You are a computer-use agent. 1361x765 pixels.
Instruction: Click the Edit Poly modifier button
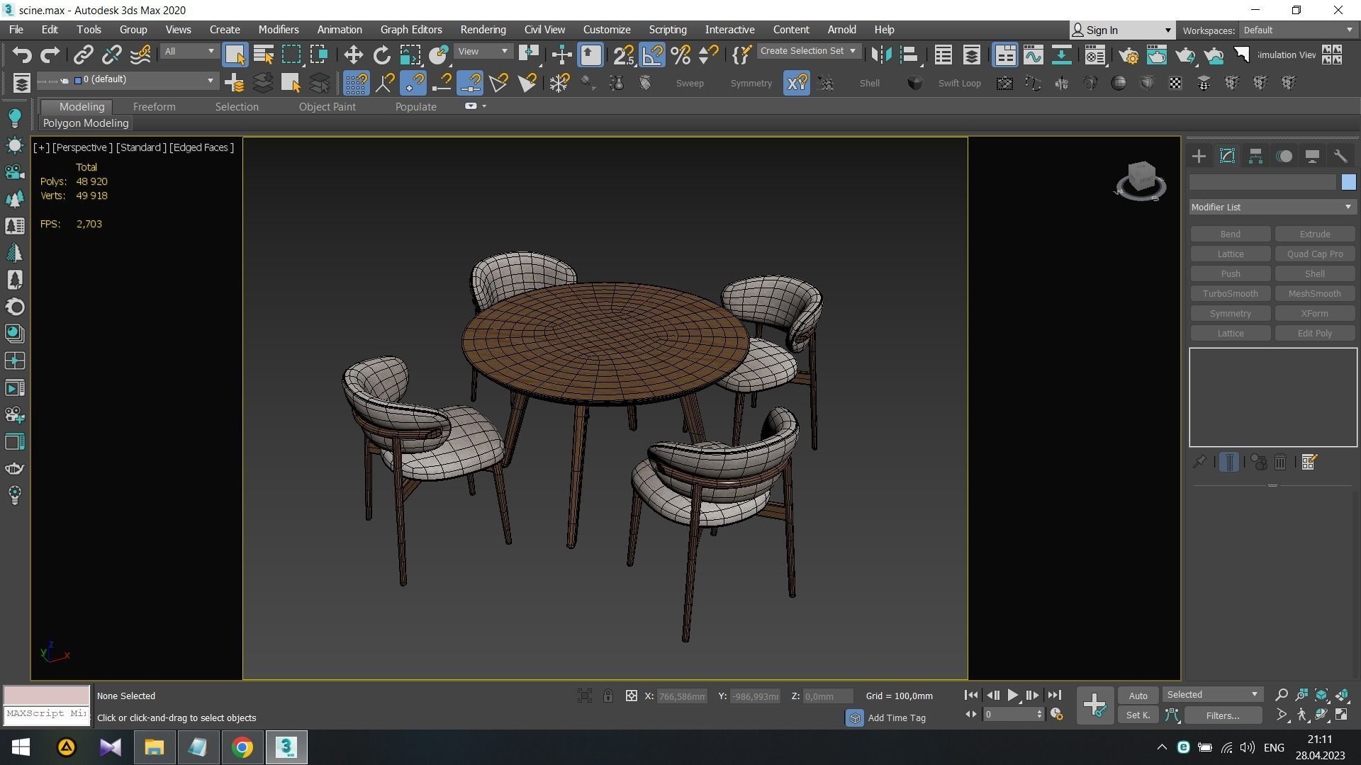pyautogui.click(x=1314, y=334)
